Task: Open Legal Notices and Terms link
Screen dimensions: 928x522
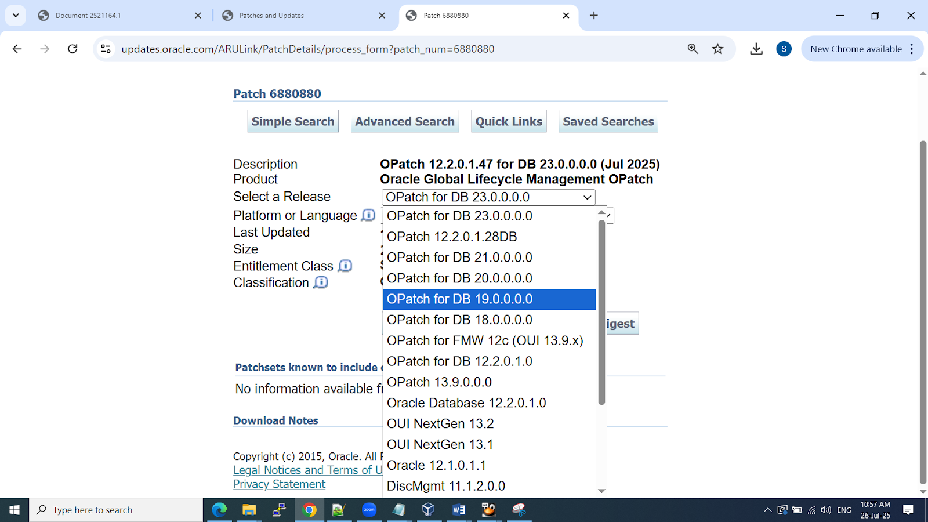Action: pos(308,470)
